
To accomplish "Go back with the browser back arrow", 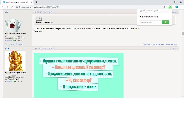I will 3,7.
